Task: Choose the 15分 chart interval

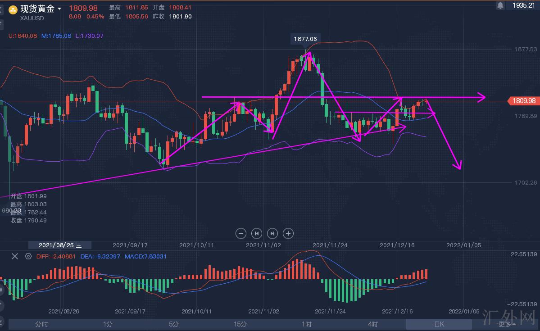Action: [x=240, y=324]
